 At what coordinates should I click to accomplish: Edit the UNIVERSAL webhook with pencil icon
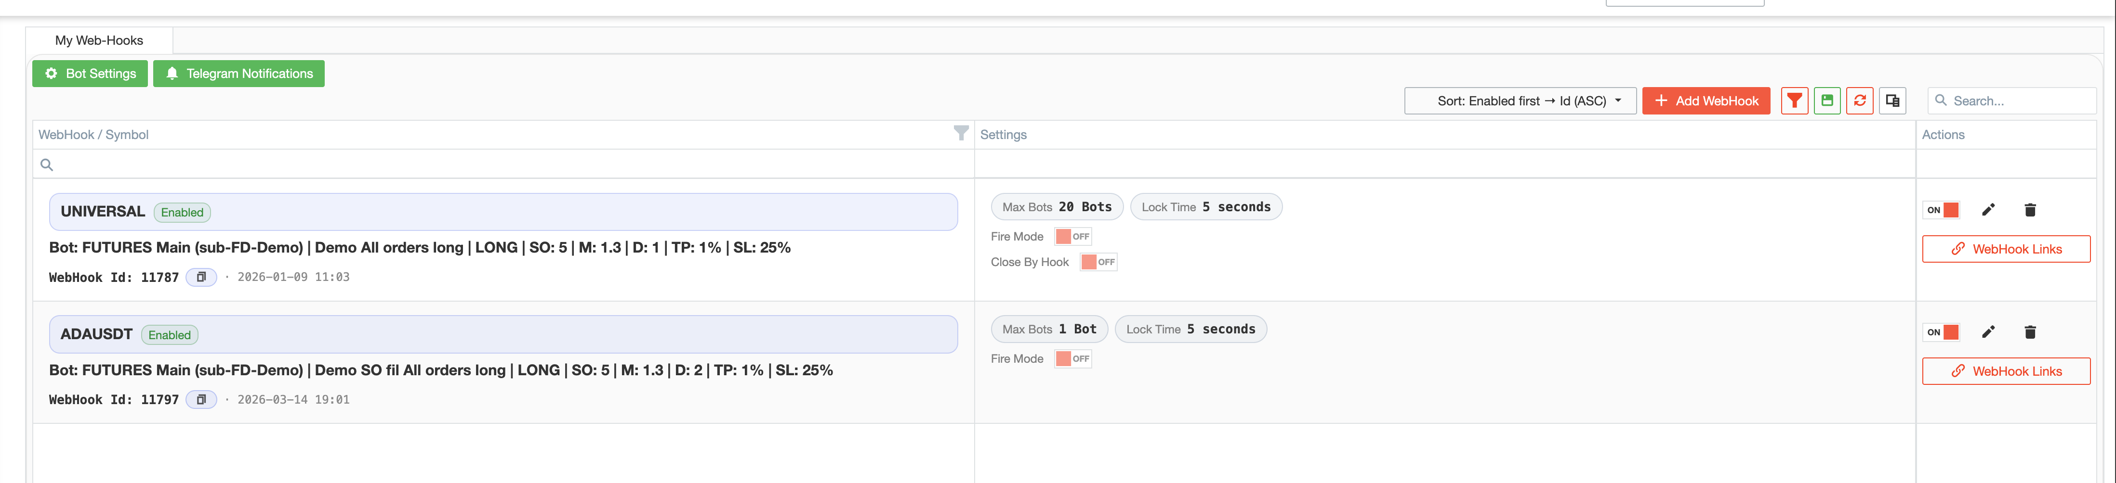1988,210
